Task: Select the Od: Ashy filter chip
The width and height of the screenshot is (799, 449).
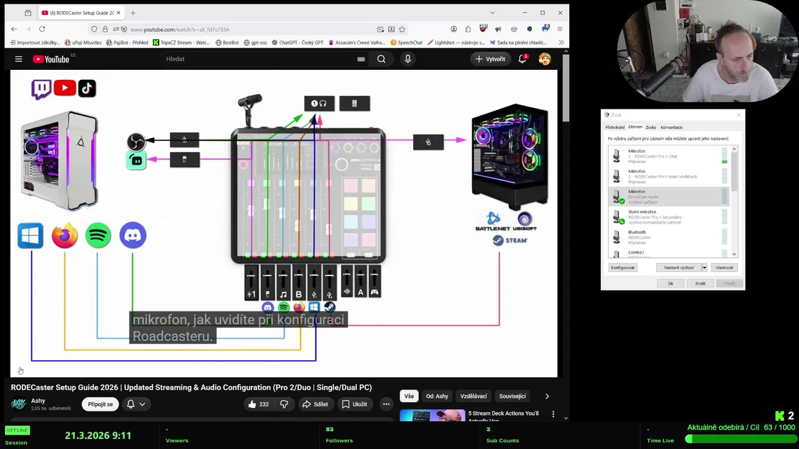Action: point(437,396)
